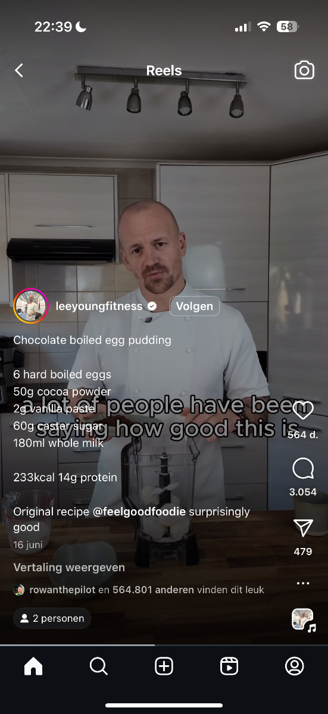The image size is (328, 714).
Task: Follow leeyoungfitness with the Volgen button
Action: (x=195, y=306)
